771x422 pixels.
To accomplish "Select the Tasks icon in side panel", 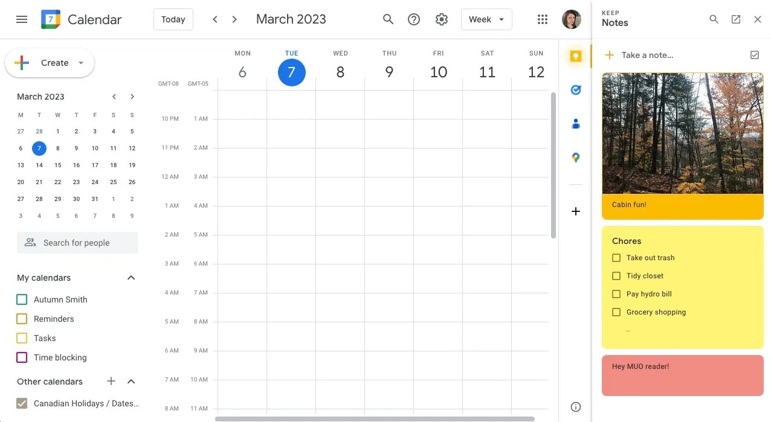I will [575, 89].
